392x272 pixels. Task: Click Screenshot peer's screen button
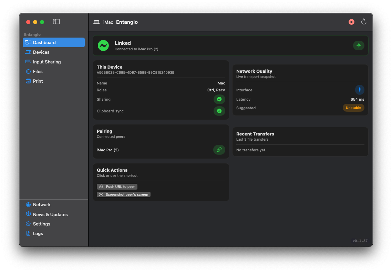[124, 194]
